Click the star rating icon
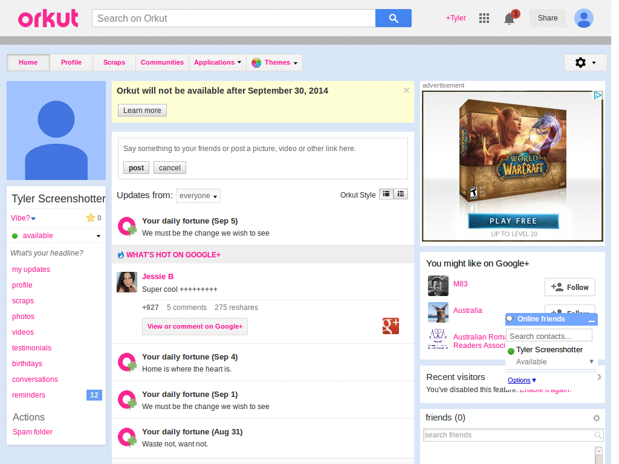Screen dimensions: 619x464 click(91, 218)
